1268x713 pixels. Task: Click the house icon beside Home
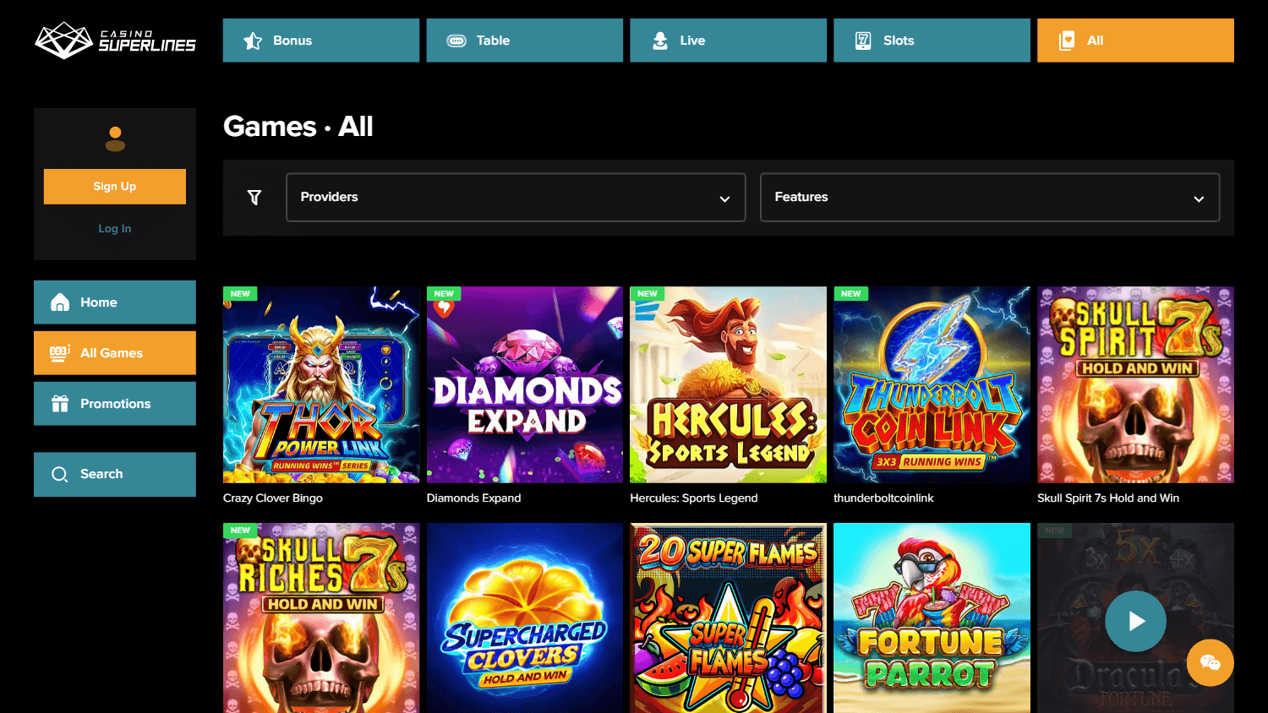(x=60, y=302)
